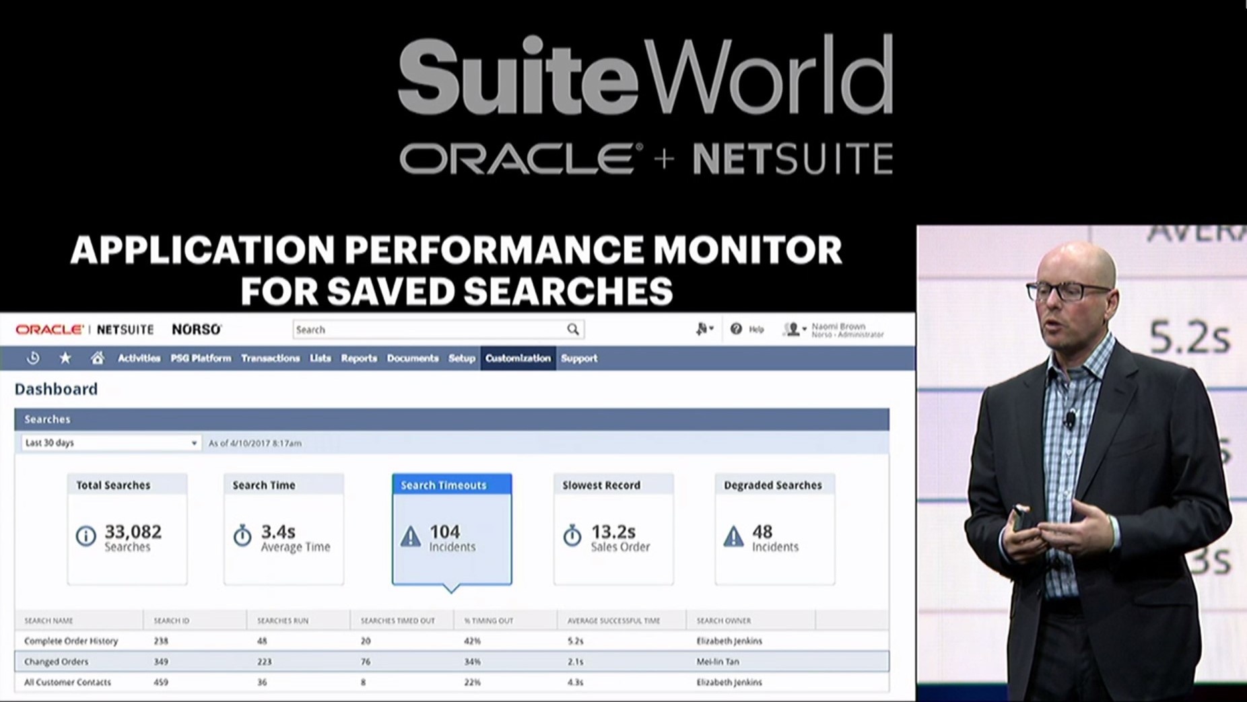Go to the Home icon
The image size is (1247, 702).
click(98, 358)
